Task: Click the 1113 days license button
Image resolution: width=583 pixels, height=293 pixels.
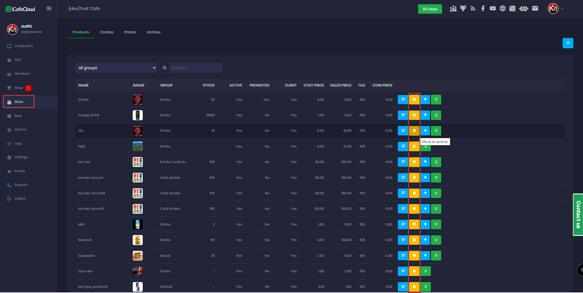Action: (430, 9)
